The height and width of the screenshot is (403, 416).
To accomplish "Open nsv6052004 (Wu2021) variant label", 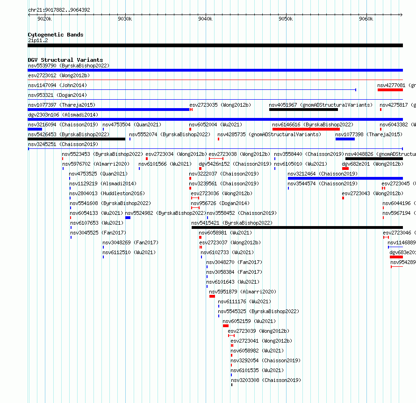I will tap(215, 125).
